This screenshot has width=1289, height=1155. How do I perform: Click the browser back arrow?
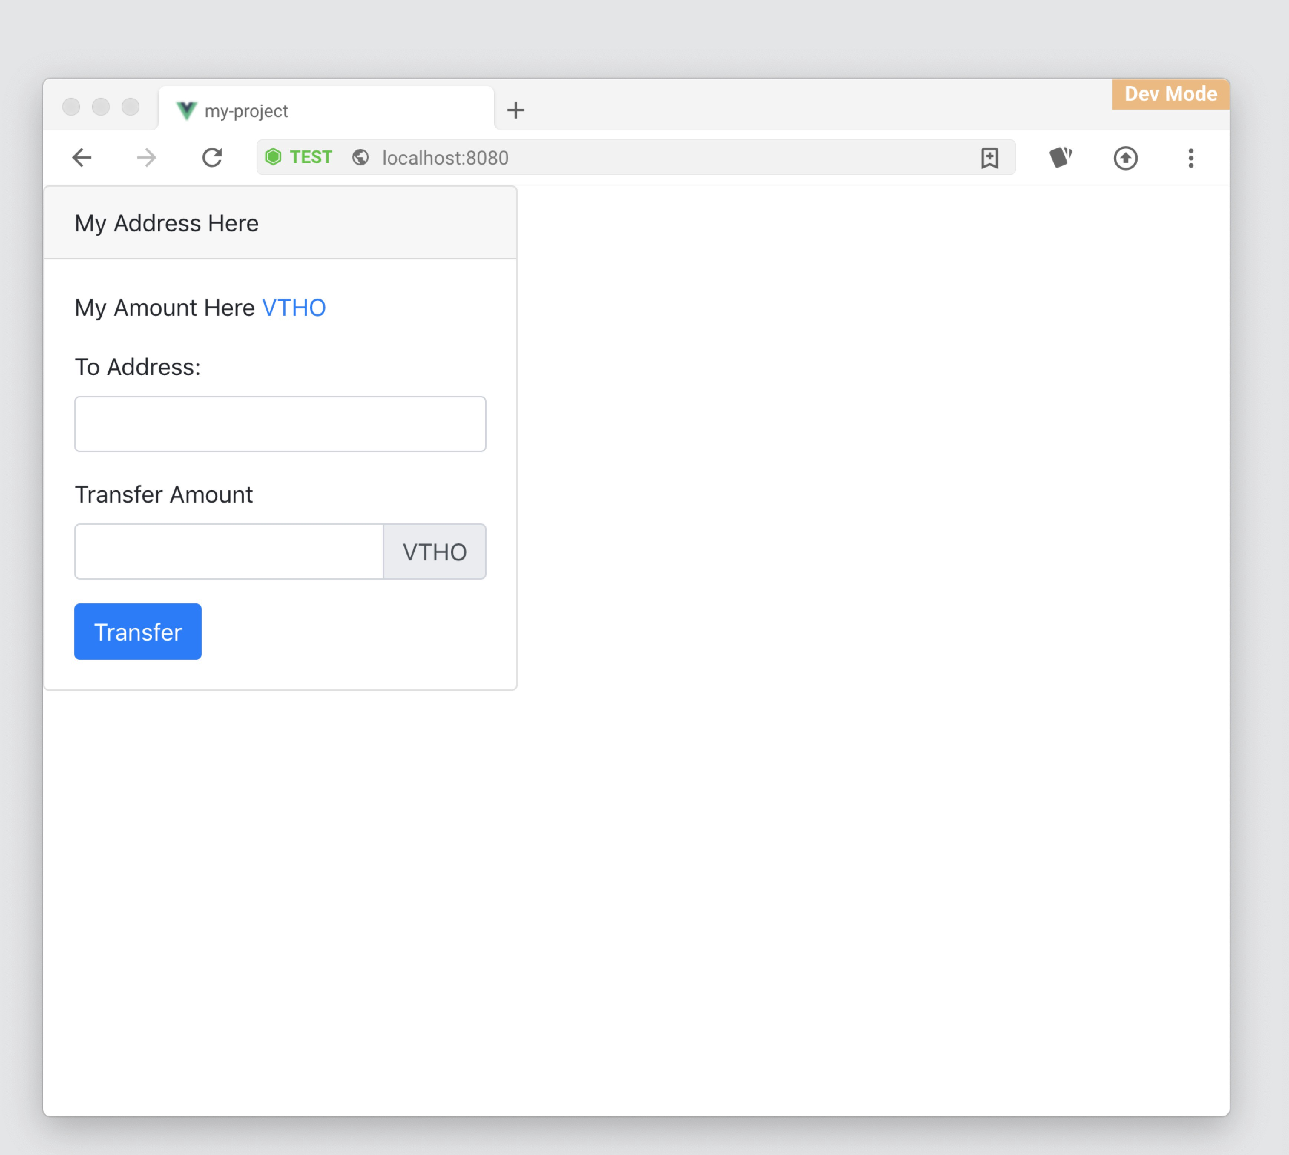(x=82, y=158)
